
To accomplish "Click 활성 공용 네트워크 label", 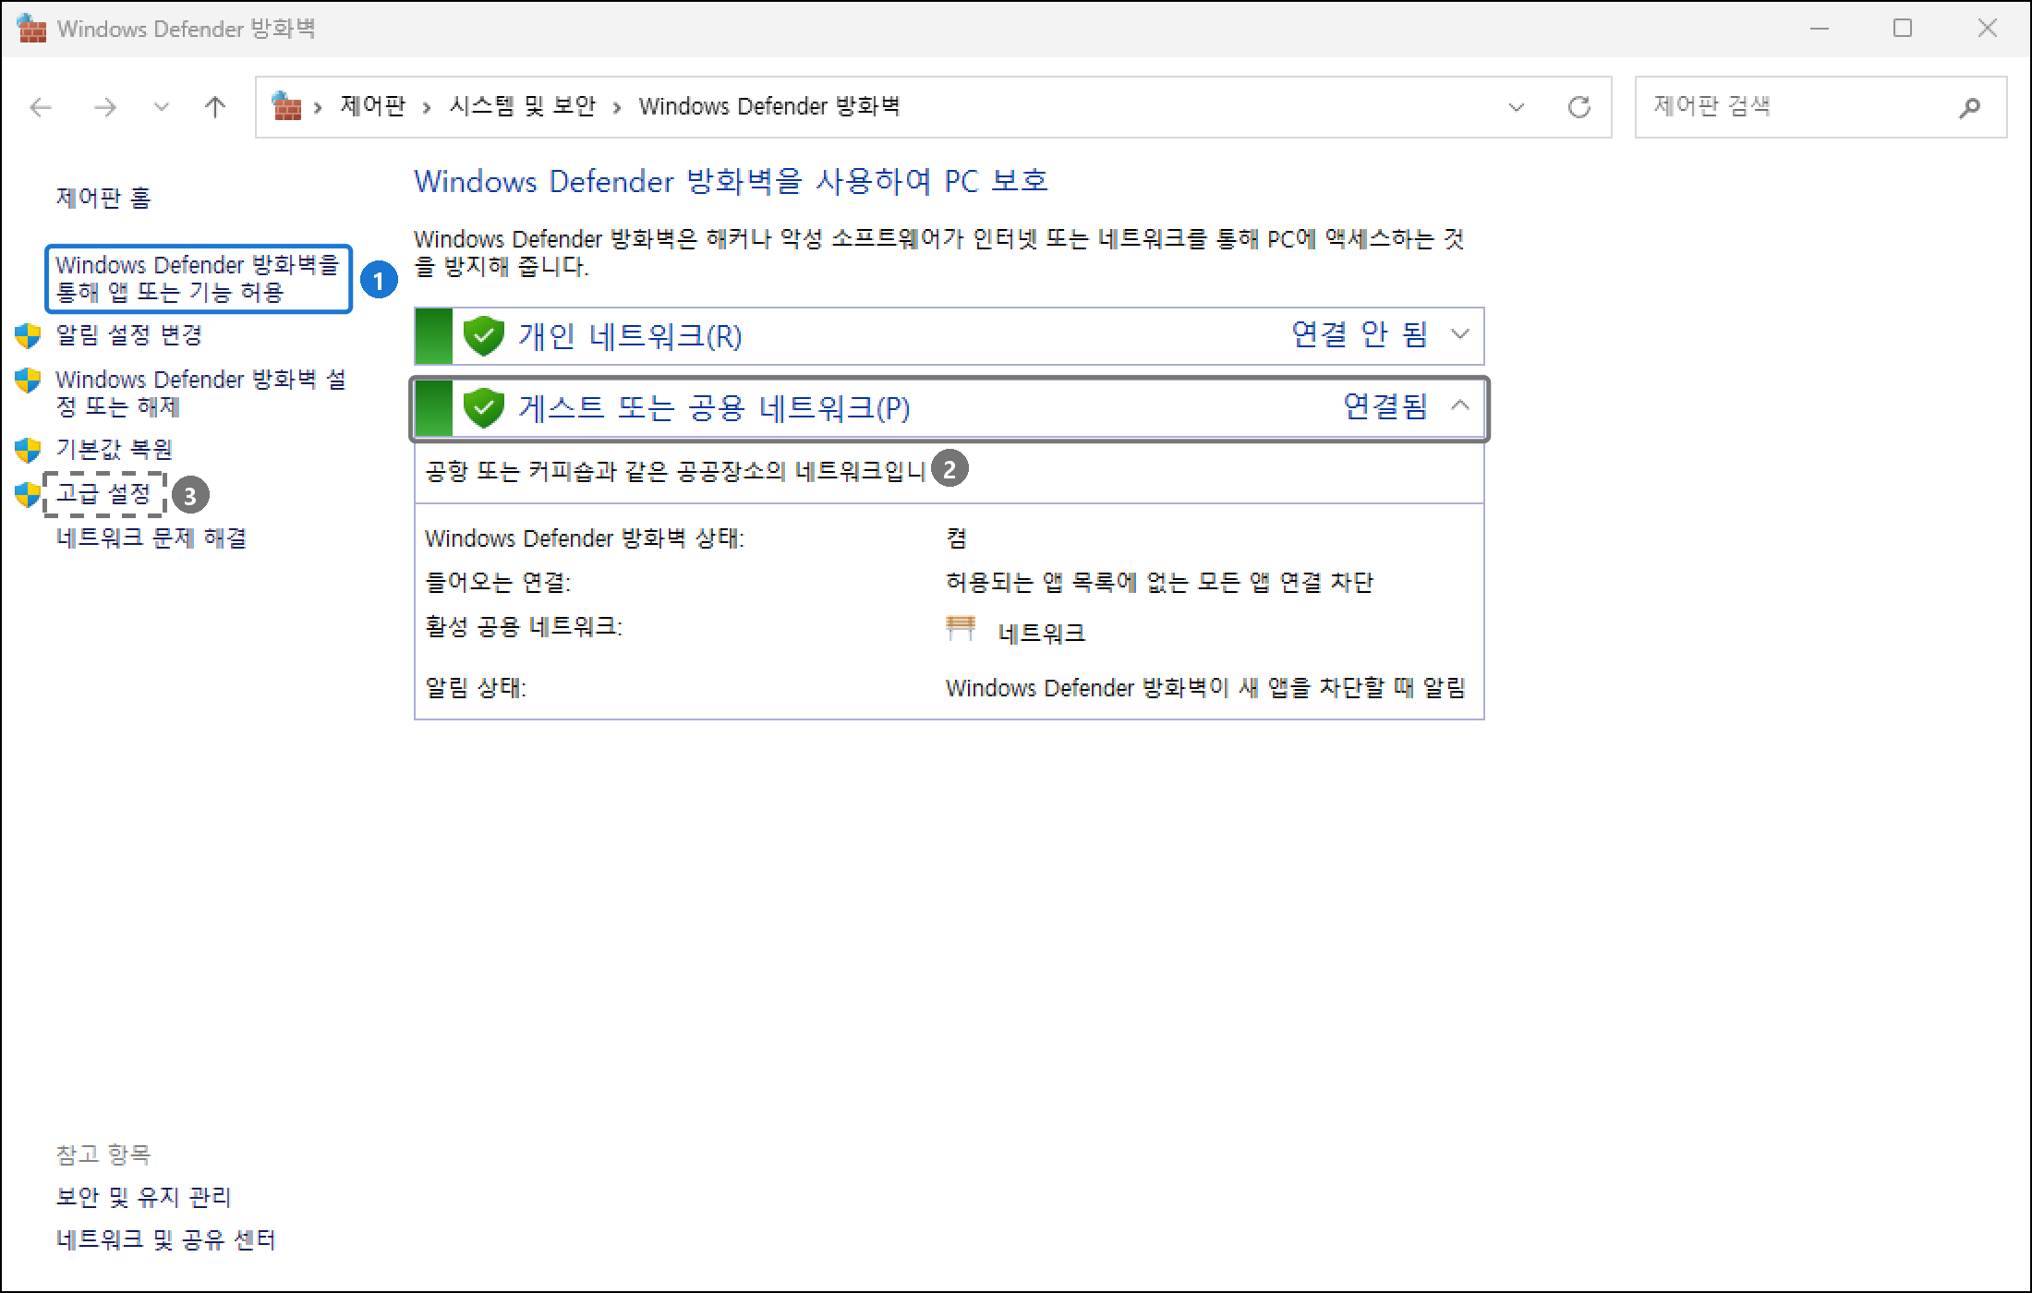I will [524, 627].
